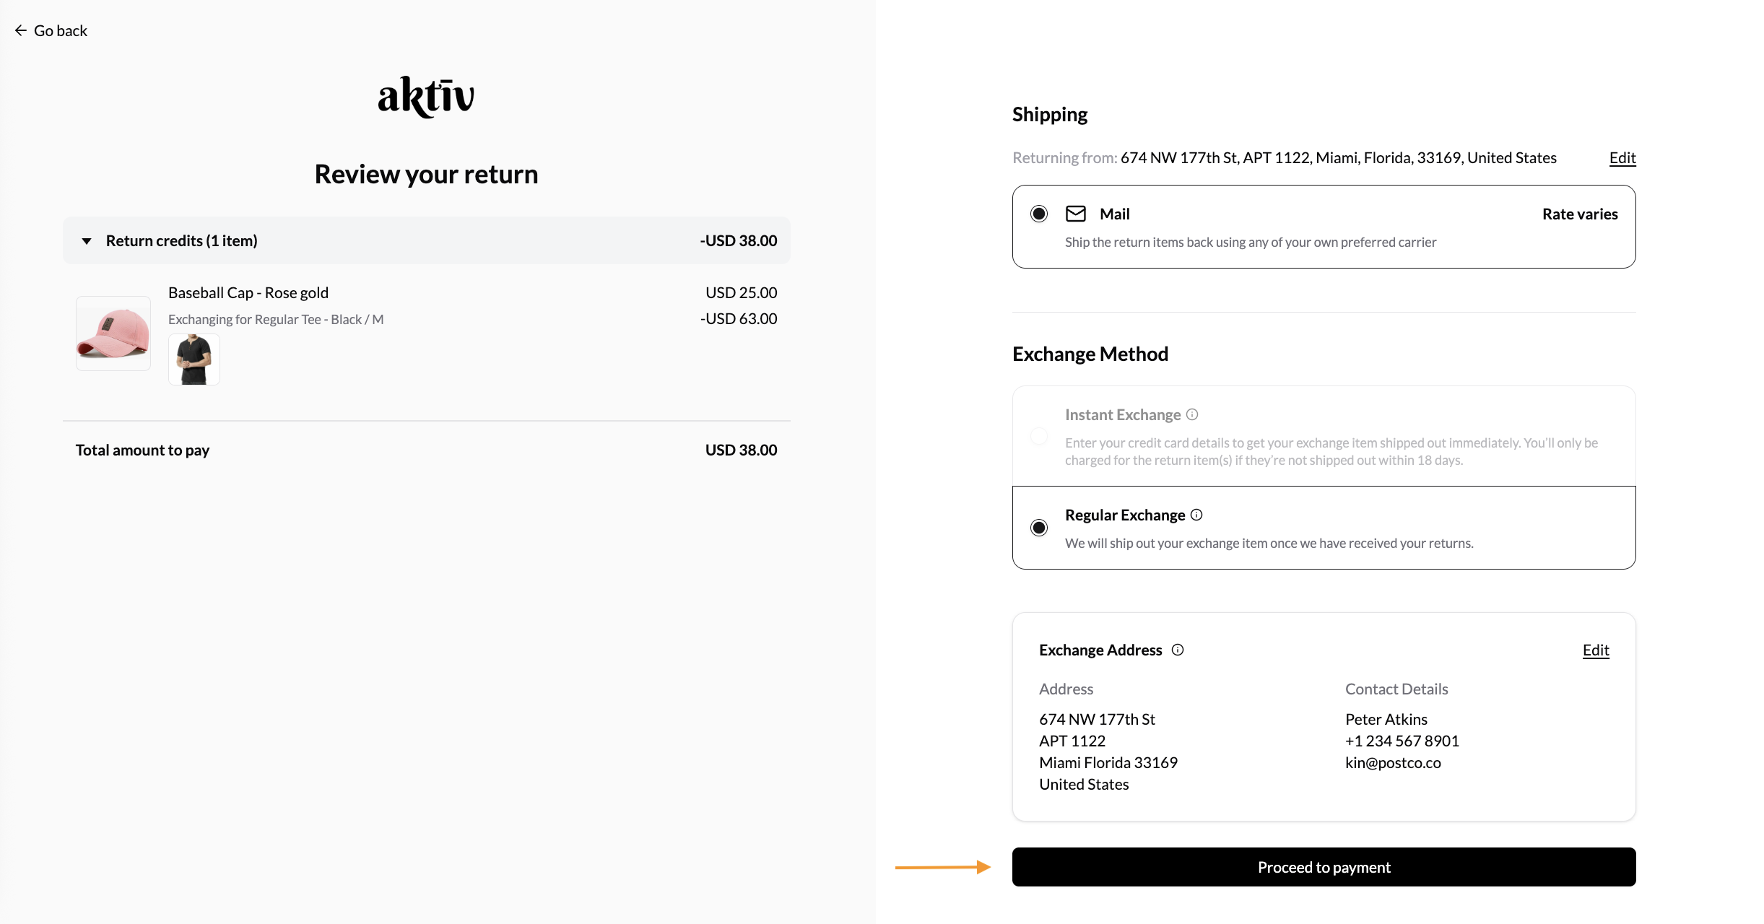This screenshot has width=1764, height=924.
Task: Click Proceed to payment button
Action: [x=1324, y=867]
